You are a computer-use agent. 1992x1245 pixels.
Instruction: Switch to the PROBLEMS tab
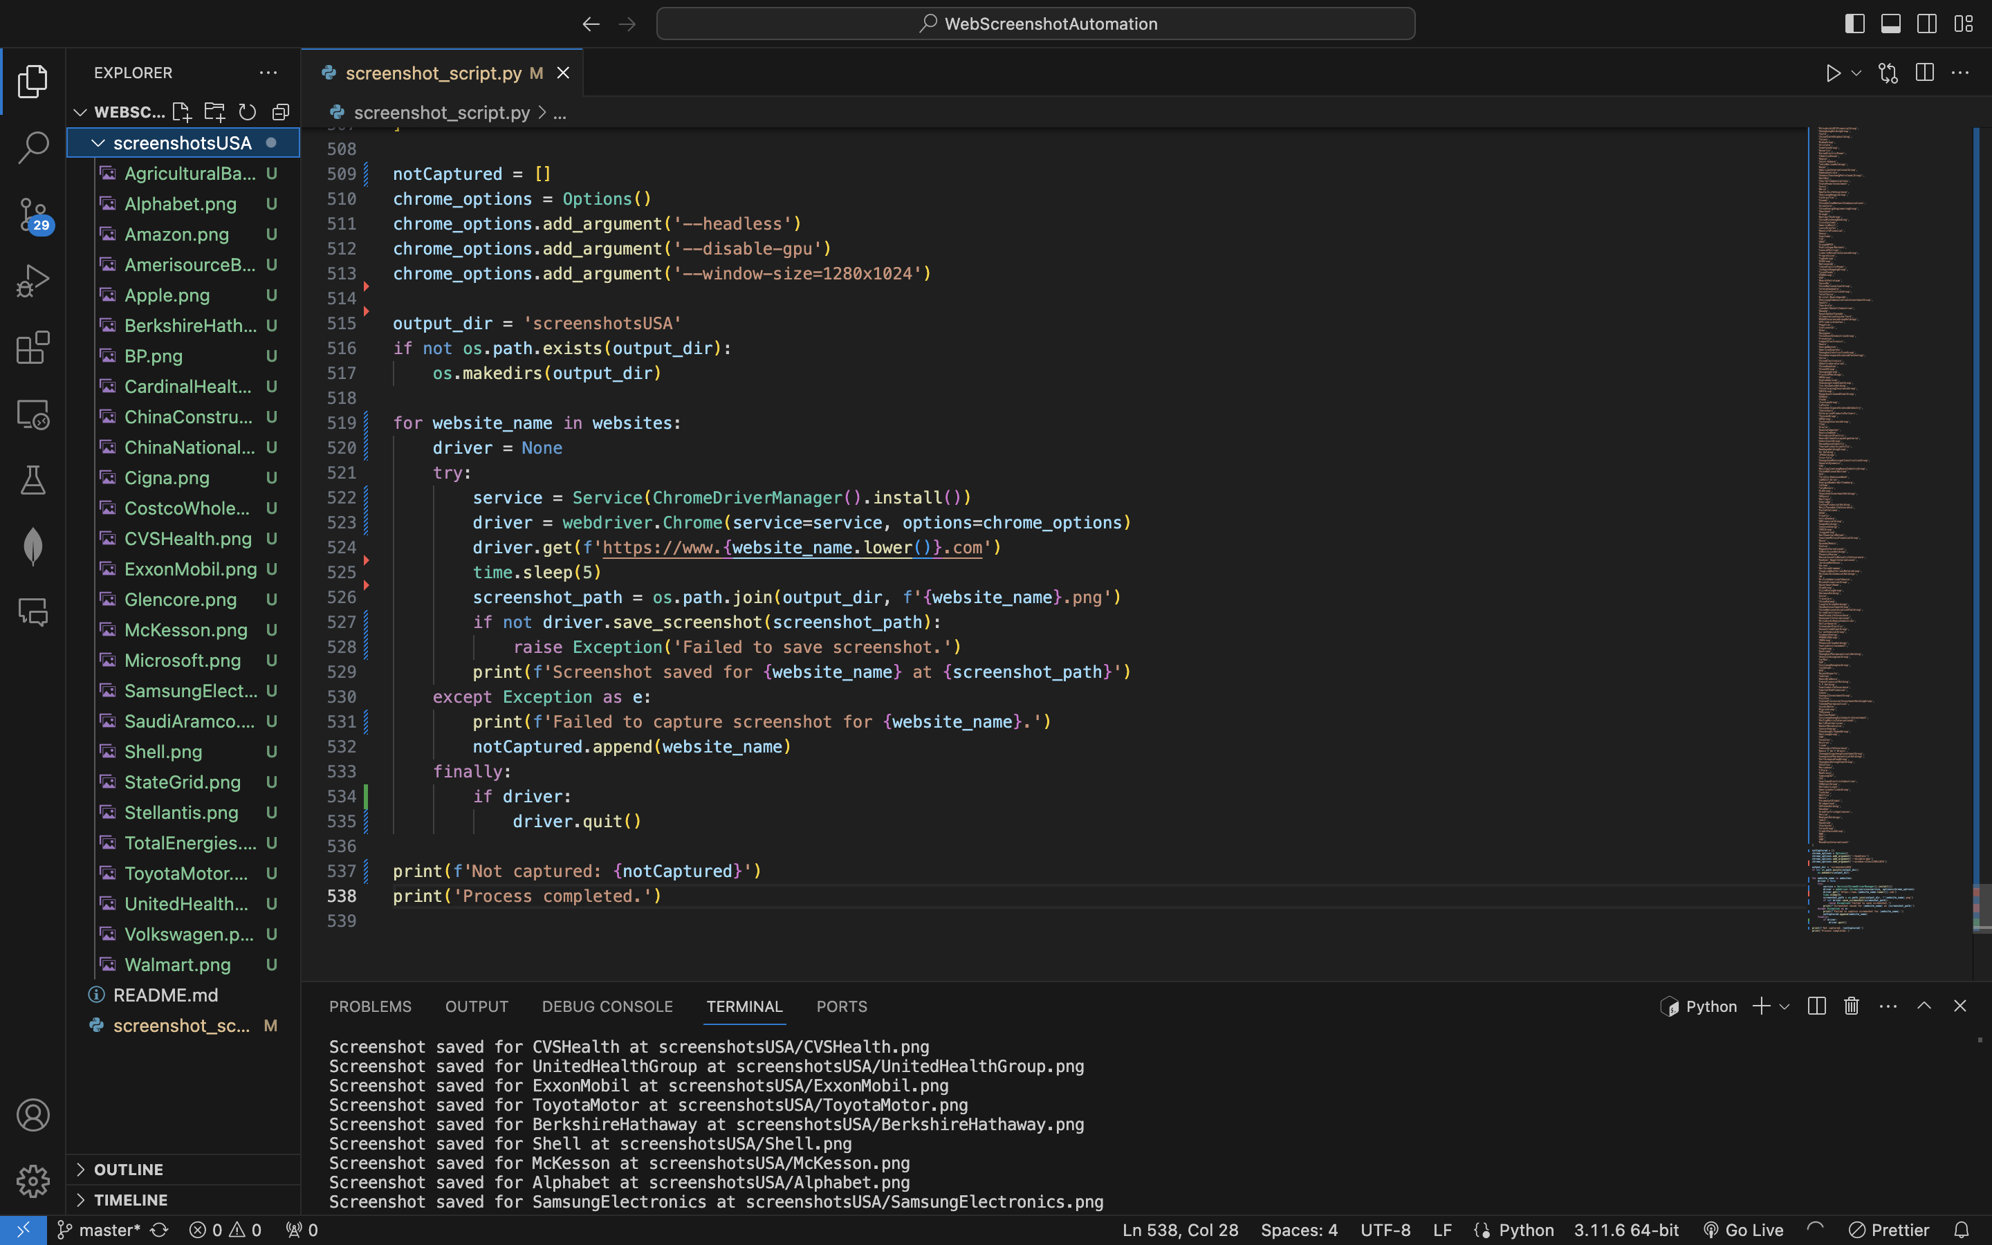371,1006
